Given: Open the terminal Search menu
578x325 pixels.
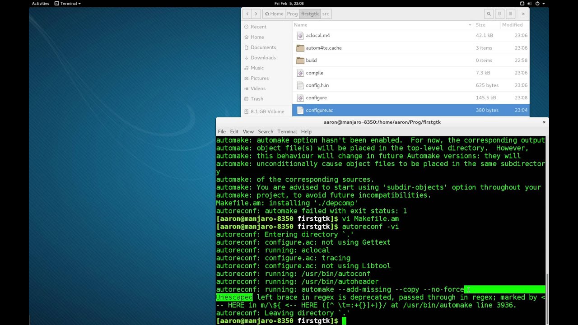Looking at the screenshot, I should click(x=266, y=131).
